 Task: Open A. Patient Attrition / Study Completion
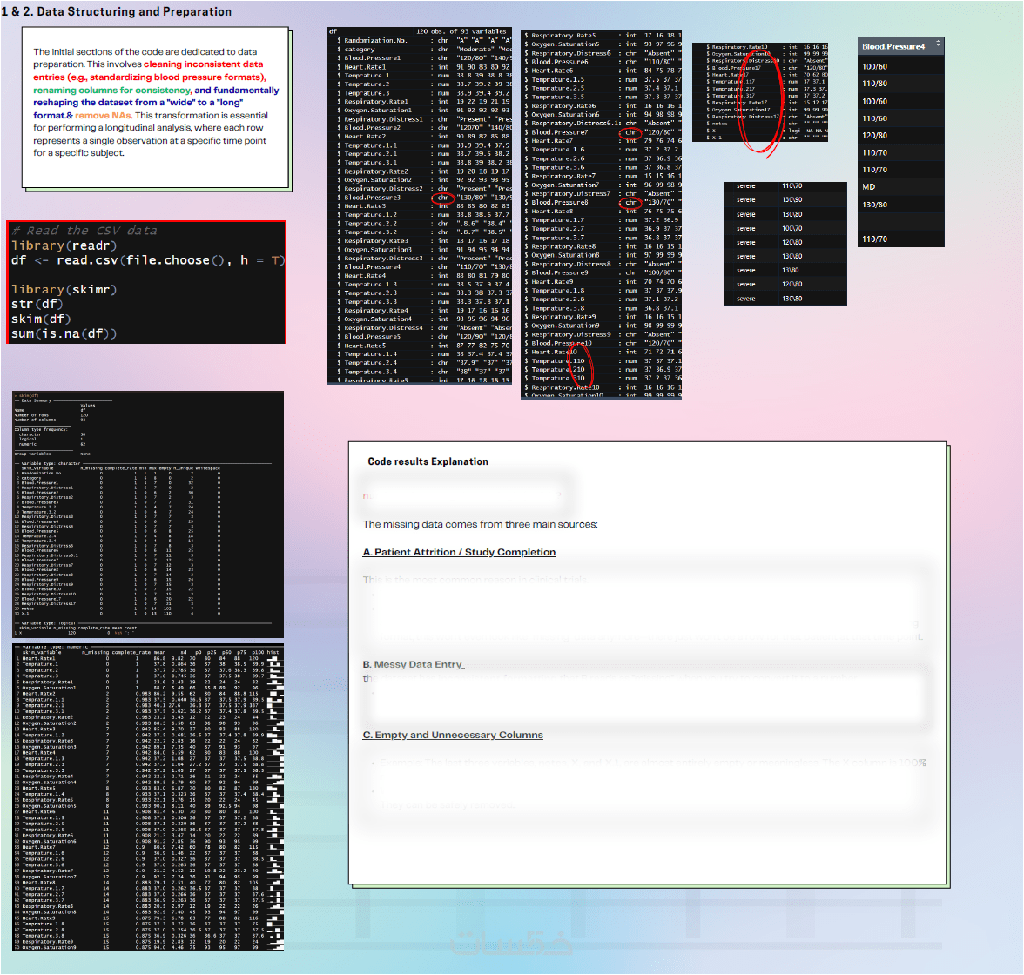click(x=459, y=552)
